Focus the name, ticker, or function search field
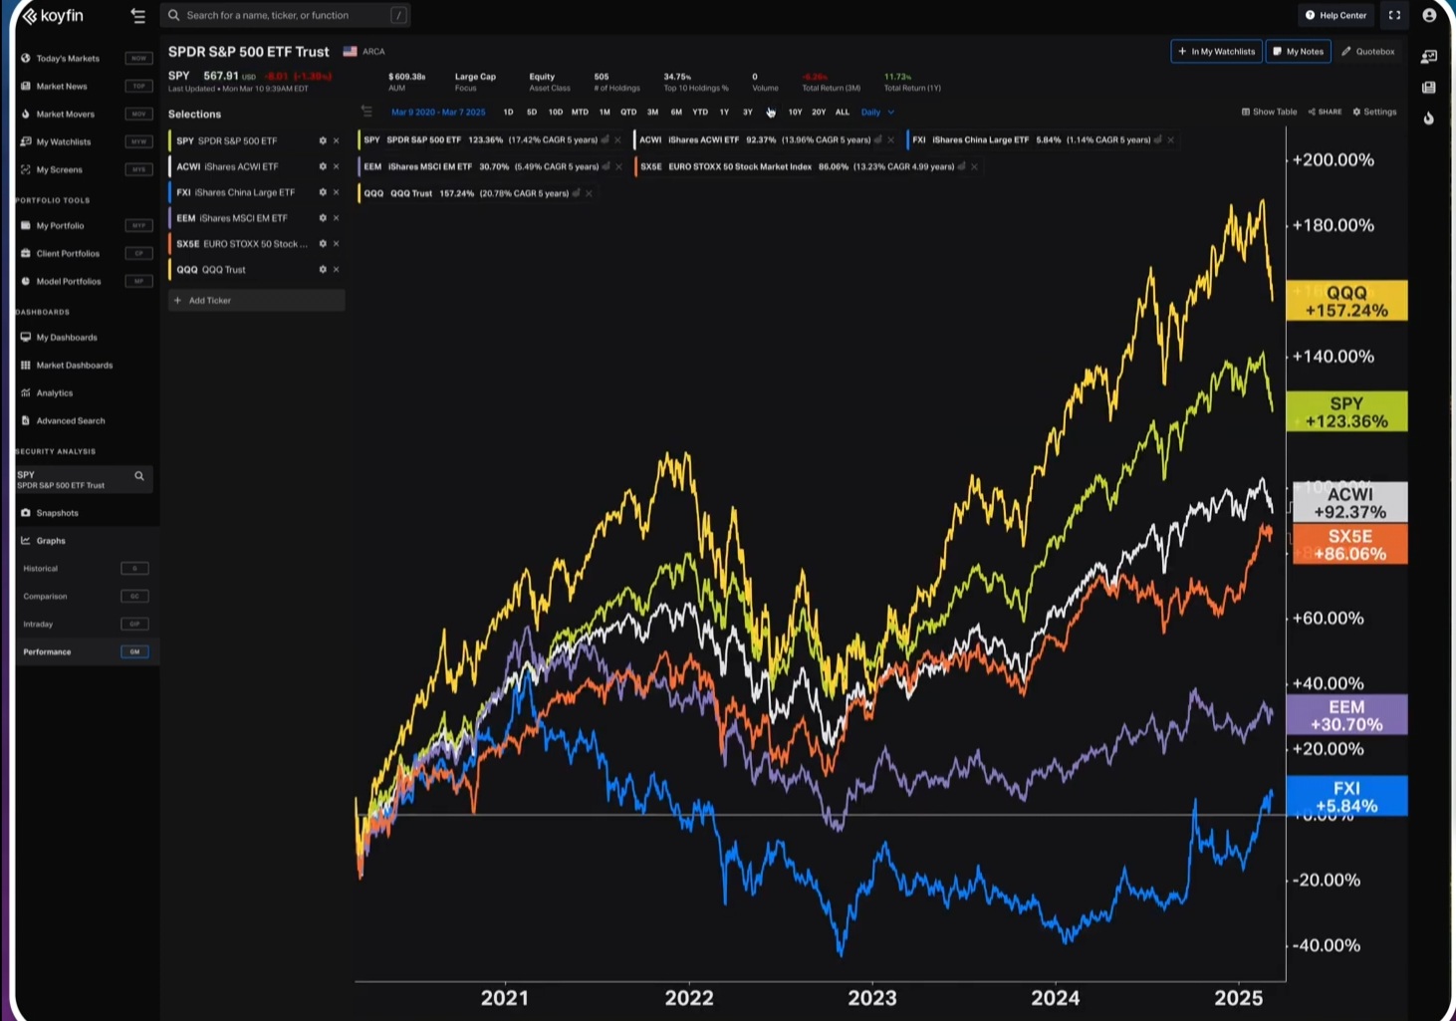1456x1021 pixels. [285, 16]
